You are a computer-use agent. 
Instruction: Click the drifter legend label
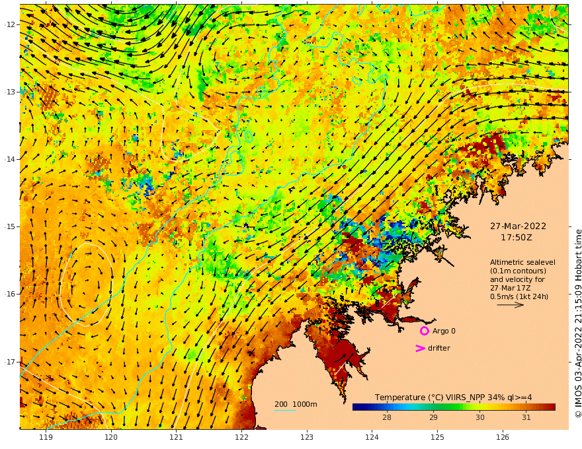click(438, 348)
